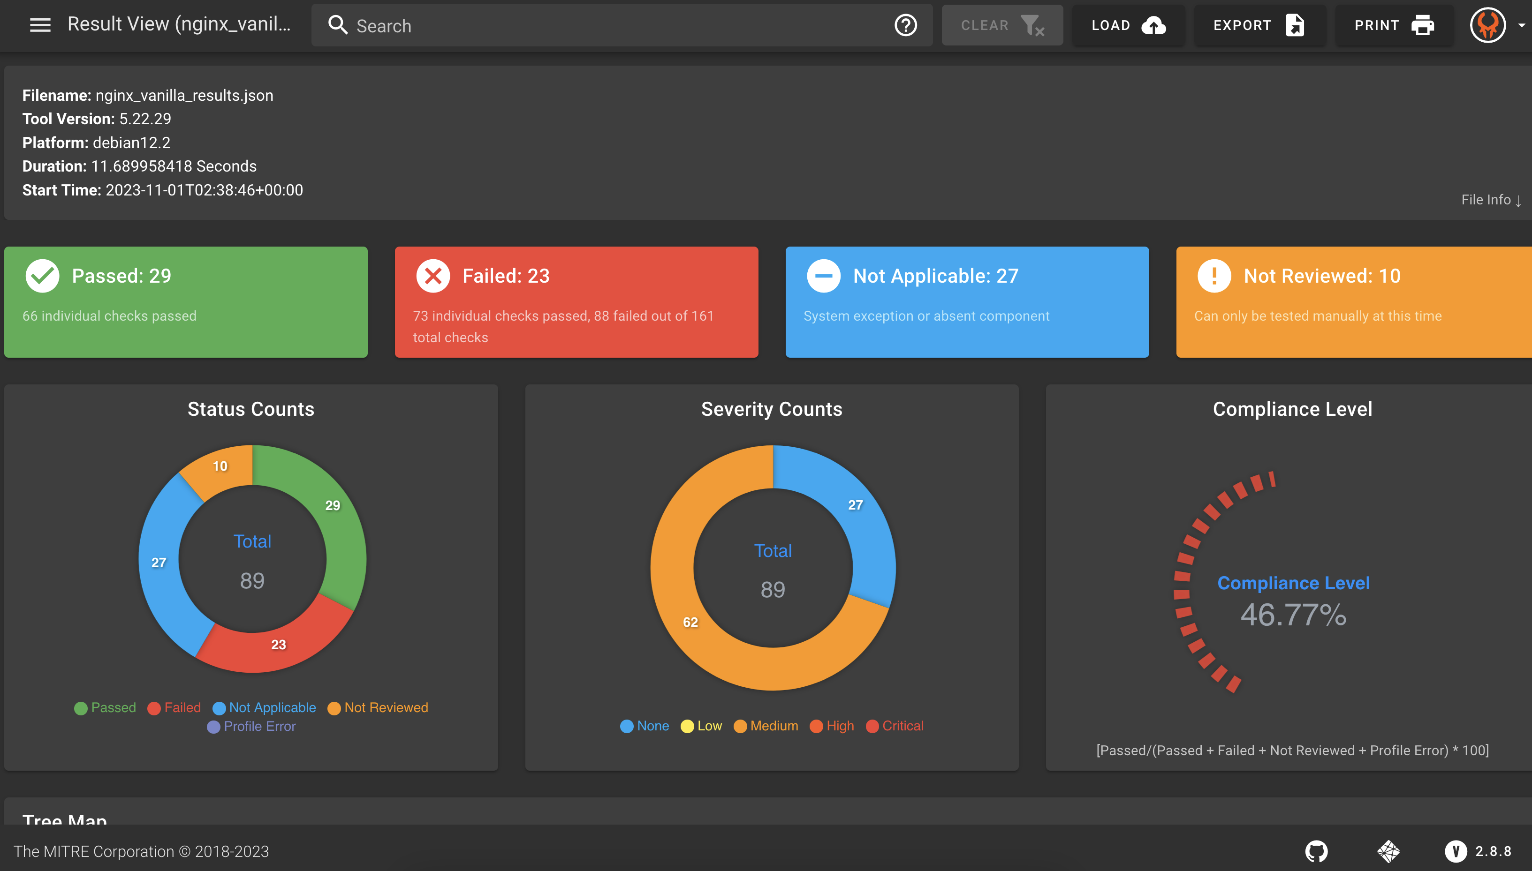Viewport: 1532px width, 871px height.
Task: Open the account dropdown arrow top-right
Action: pos(1522,25)
